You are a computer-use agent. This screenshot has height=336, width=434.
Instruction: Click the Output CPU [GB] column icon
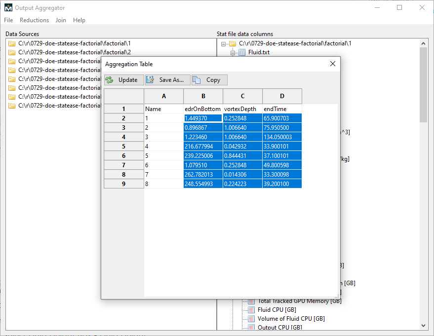pyautogui.click(x=251, y=328)
